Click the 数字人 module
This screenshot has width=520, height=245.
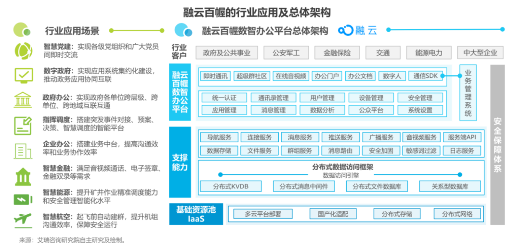[x=392, y=76]
